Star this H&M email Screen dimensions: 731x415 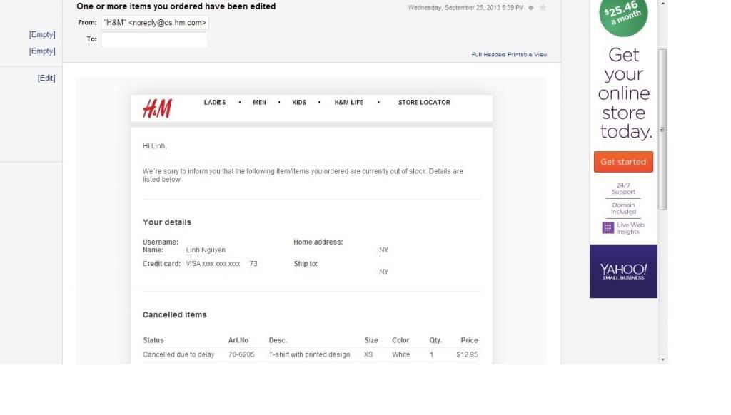pyautogui.click(x=543, y=8)
